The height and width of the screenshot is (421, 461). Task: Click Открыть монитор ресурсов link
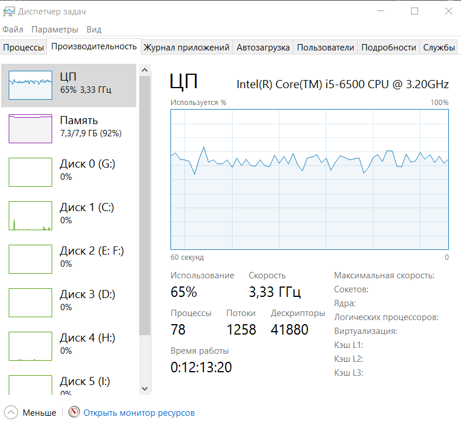click(139, 413)
